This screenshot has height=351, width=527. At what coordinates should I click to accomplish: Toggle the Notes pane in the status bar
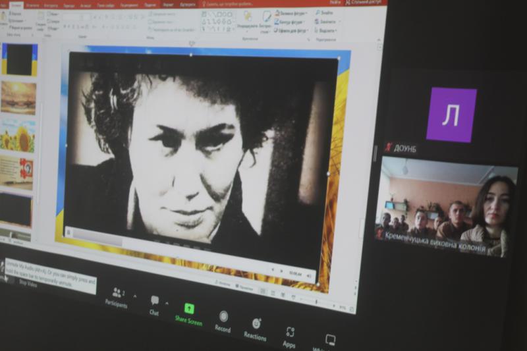223,284
